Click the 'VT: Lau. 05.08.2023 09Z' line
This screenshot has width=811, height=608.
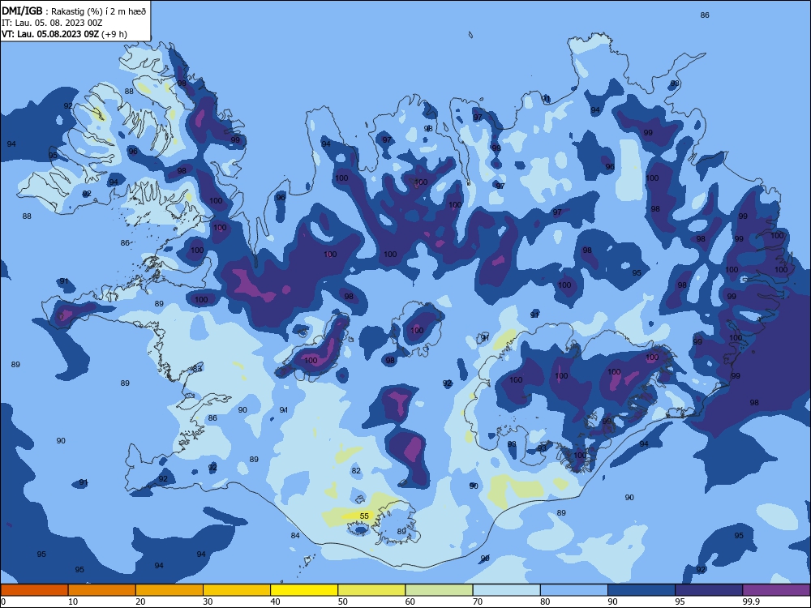click(50, 34)
